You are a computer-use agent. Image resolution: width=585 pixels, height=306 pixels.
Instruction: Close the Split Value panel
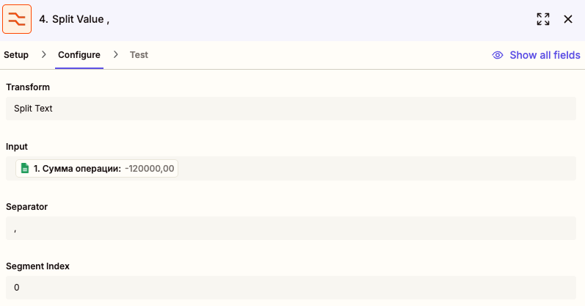pos(568,19)
